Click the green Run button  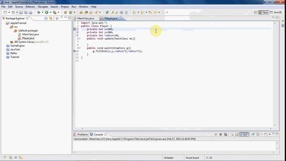coord(46,13)
